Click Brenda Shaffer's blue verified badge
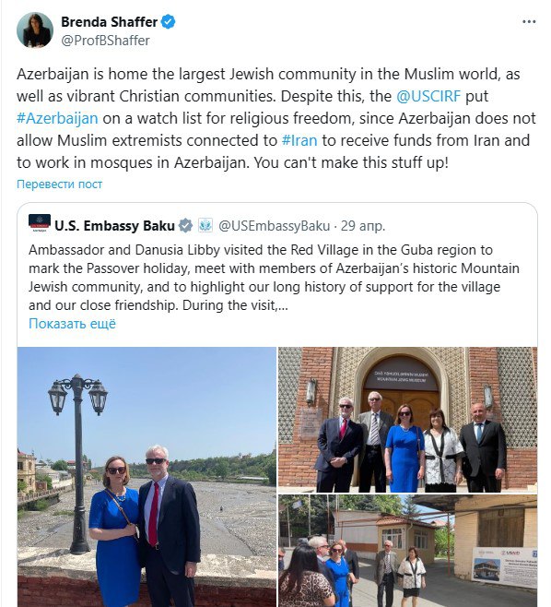 (x=168, y=22)
